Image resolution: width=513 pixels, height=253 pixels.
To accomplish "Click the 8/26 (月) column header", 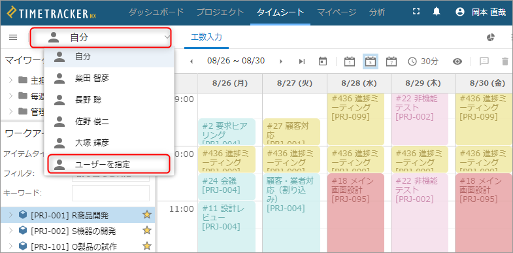I will (230, 83).
